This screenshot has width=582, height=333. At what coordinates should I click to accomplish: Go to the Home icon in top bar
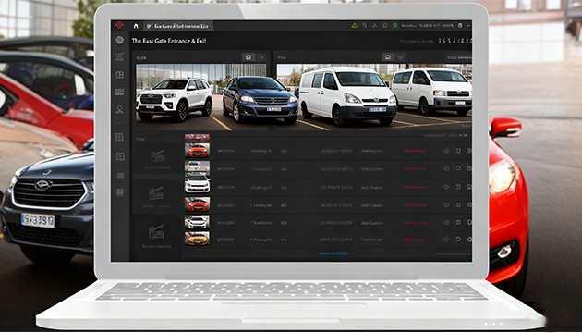[136, 26]
